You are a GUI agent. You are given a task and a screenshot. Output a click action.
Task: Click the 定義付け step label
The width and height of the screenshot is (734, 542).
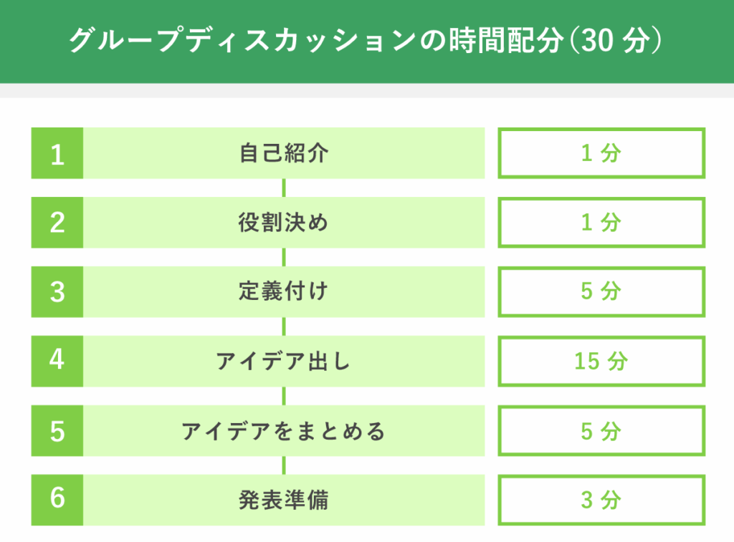[284, 292]
